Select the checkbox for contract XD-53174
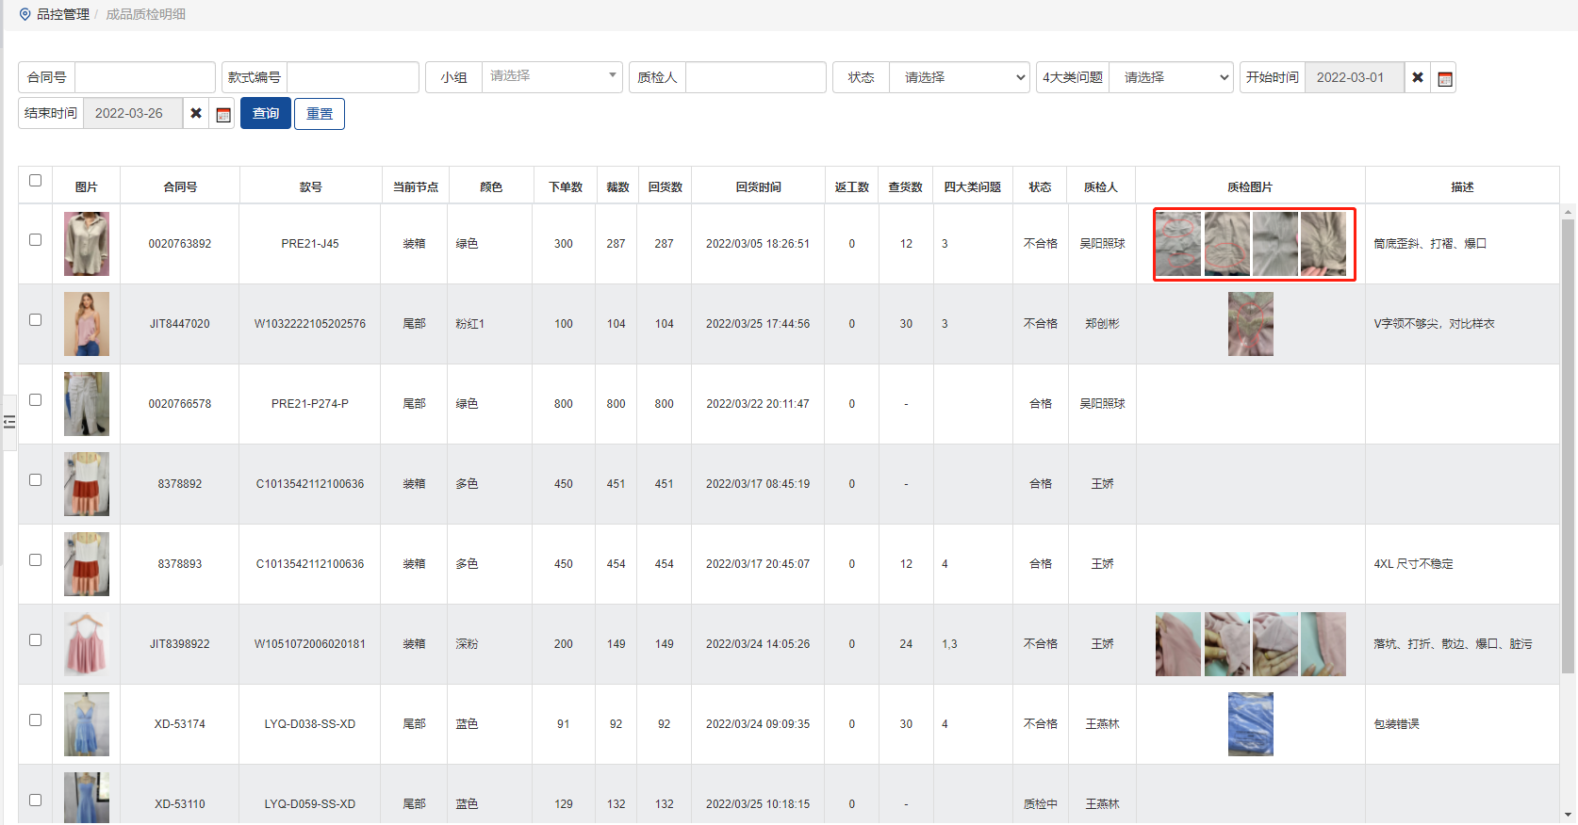This screenshot has height=825, width=1578. 36,720
